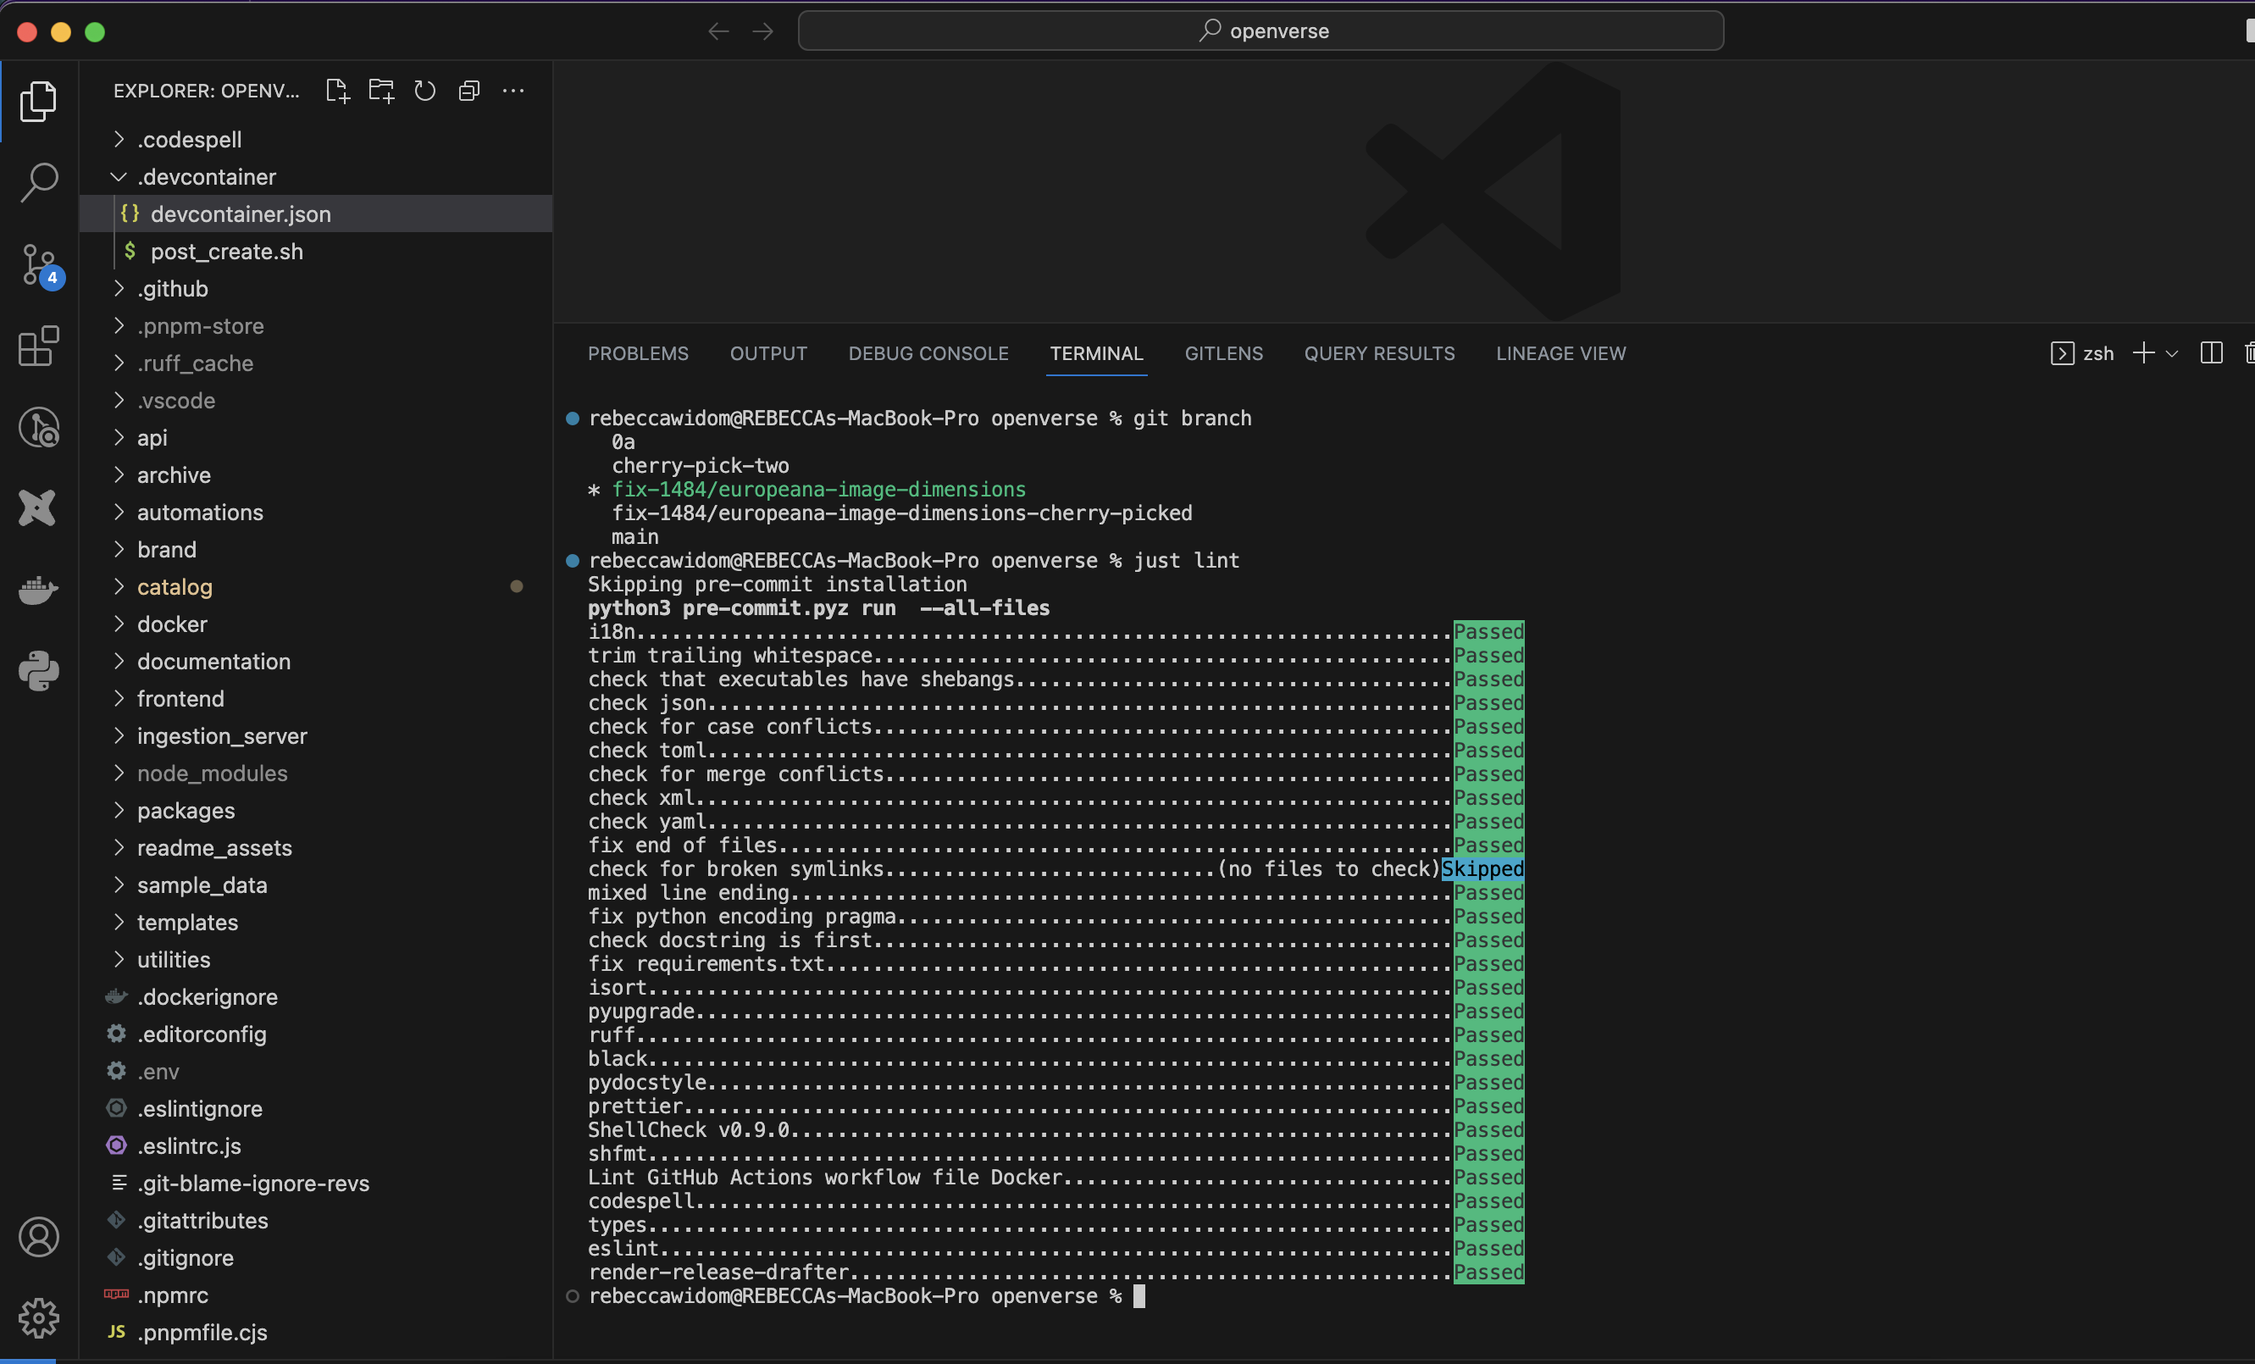Open the fix-1484/europeana-image-dimensions branch link
Image resolution: width=2255 pixels, height=1364 pixels.
tap(819, 489)
